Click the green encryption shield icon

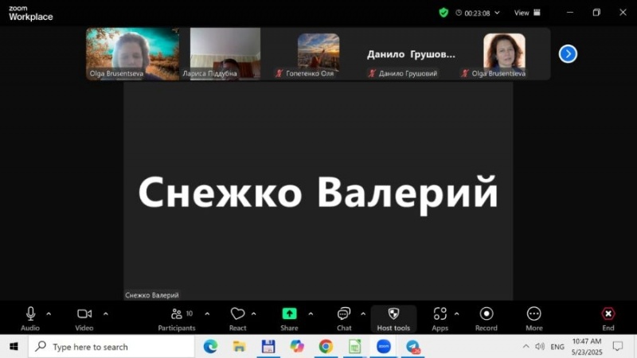pyautogui.click(x=444, y=13)
